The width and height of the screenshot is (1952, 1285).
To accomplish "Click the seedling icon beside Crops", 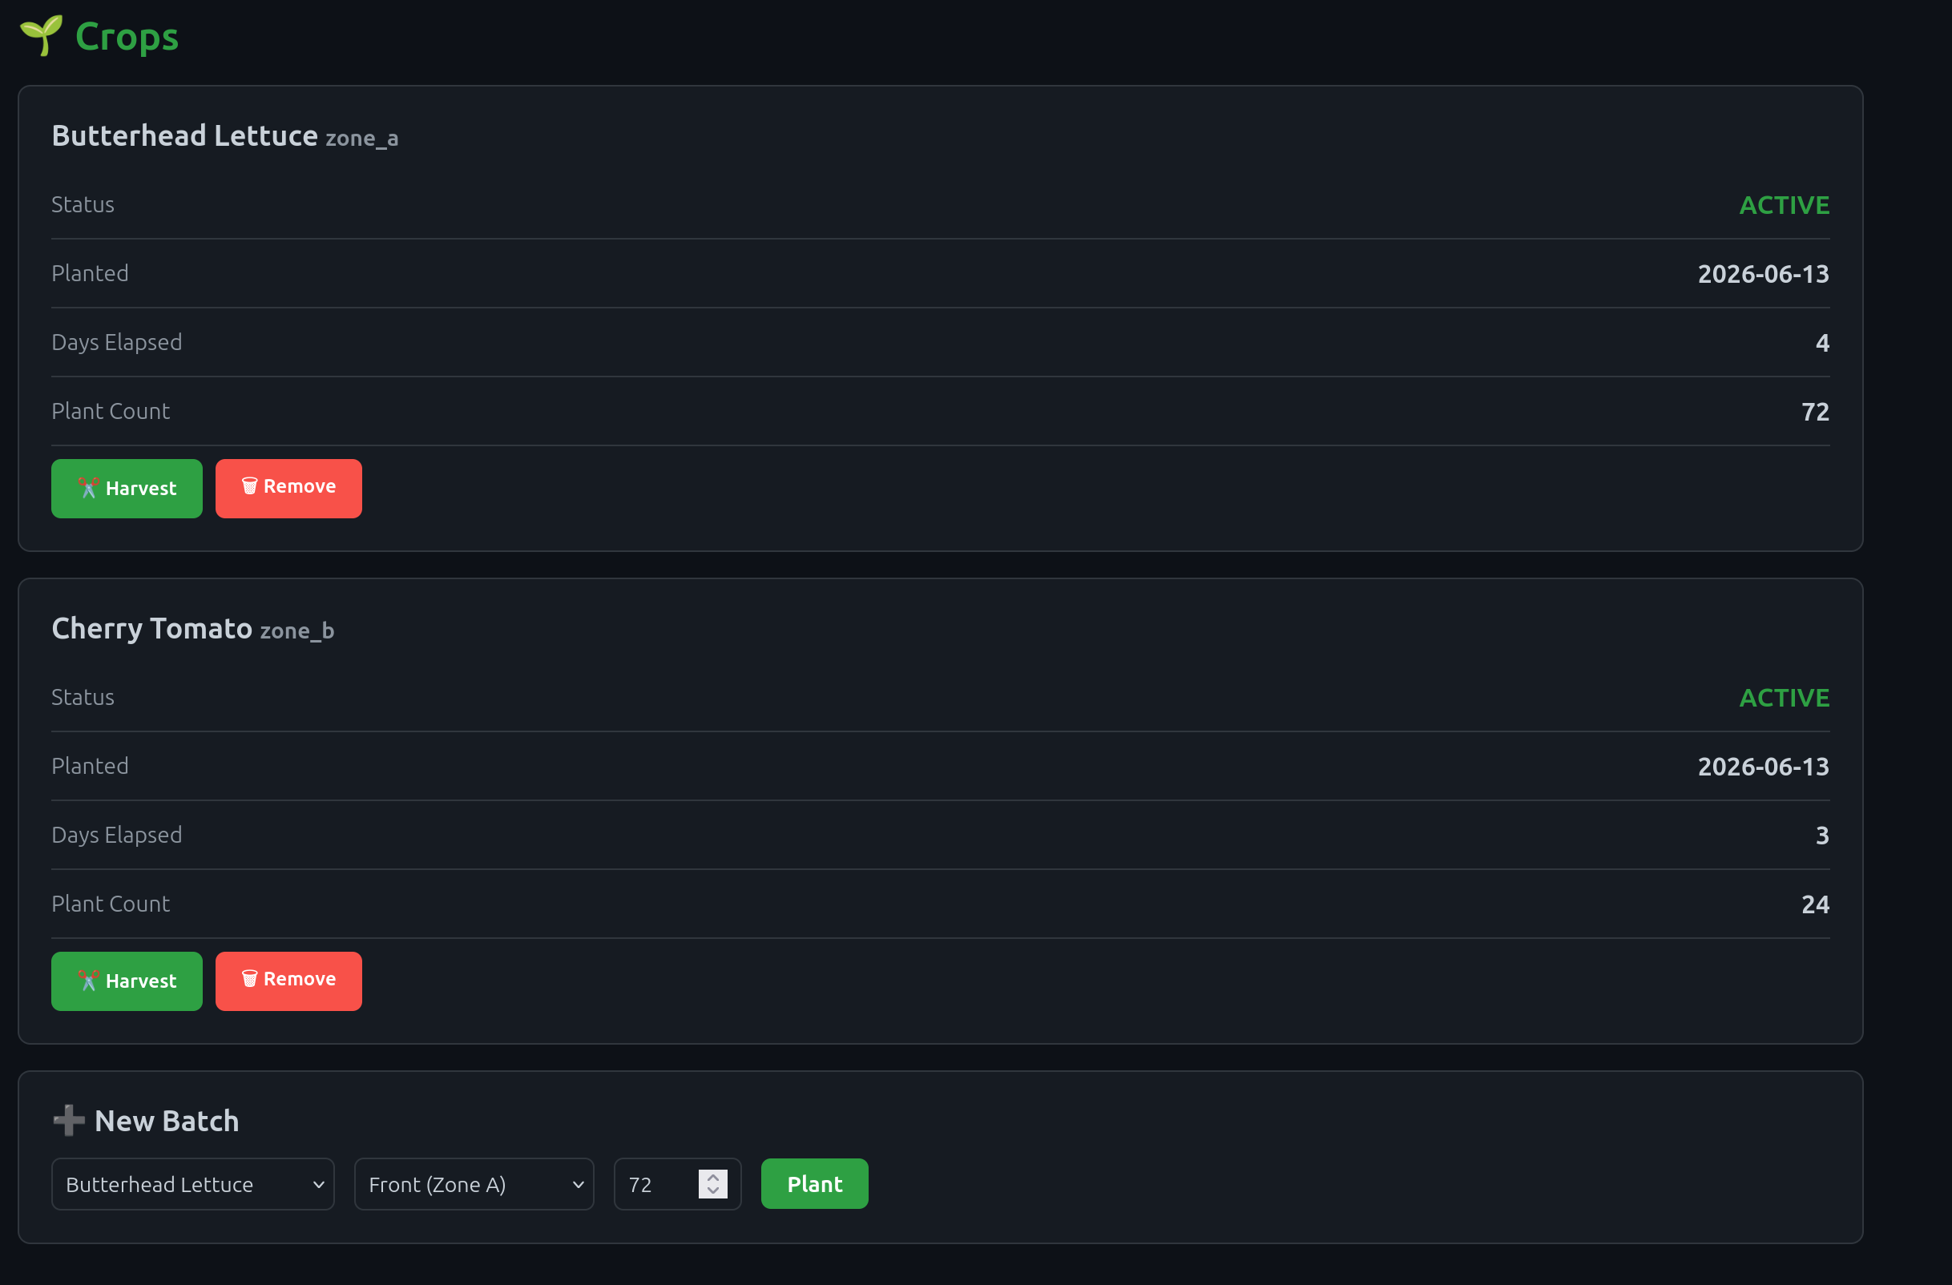I will 41,35.
